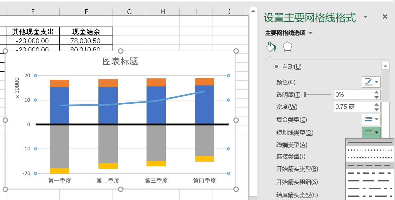Viewport: 395px width, 200px height.
Task: Click the 宽度 0.75 磅 field
Action: point(353,107)
